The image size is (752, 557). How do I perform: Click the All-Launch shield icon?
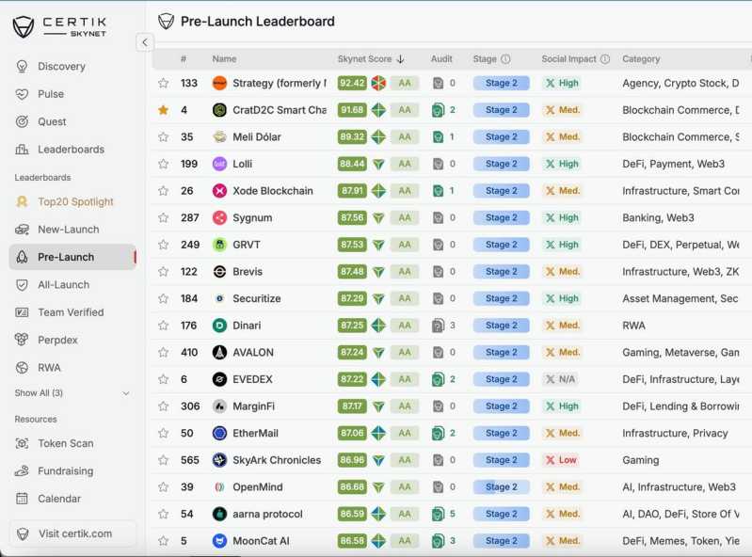[22, 285]
